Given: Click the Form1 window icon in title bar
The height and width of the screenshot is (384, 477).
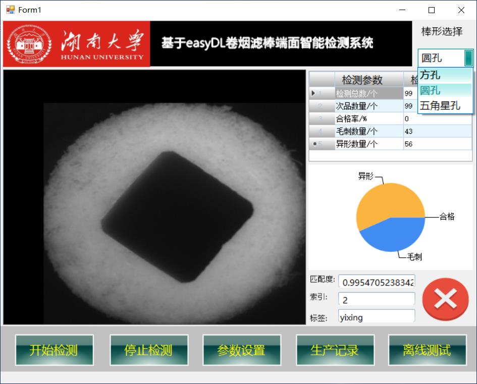Looking at the screenshot, I should 10,10.
